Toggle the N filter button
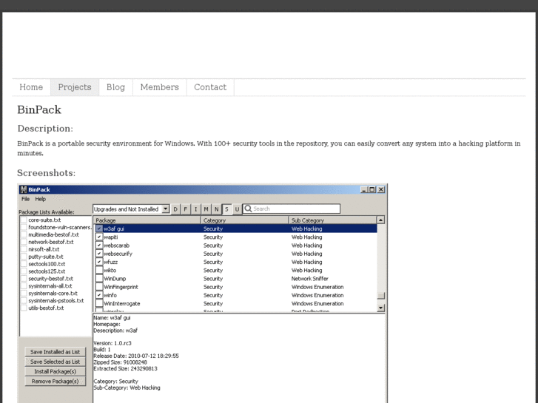538x403 pixels. pyautogui.click(x=217, y=209)
